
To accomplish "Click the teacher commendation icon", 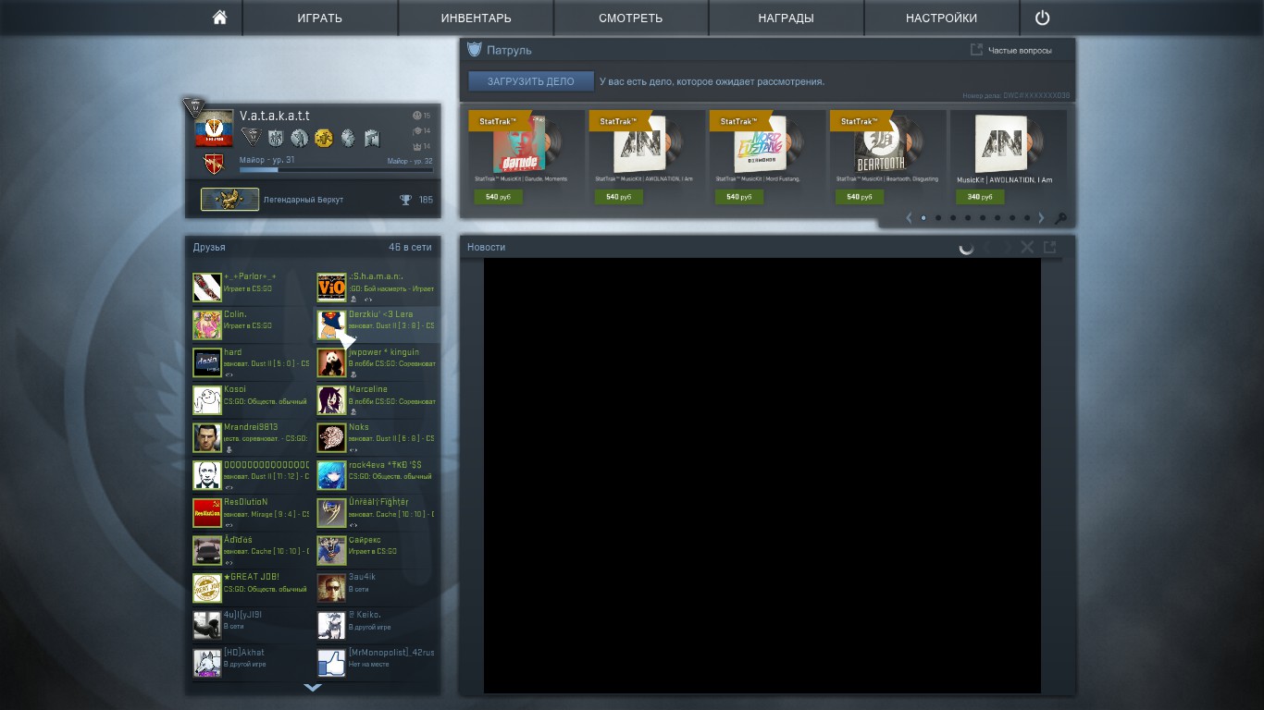I will tap(416, 130).
